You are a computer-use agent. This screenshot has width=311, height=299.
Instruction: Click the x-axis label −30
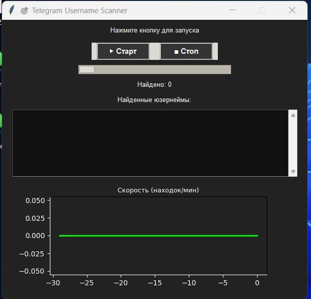coord(53,283)
